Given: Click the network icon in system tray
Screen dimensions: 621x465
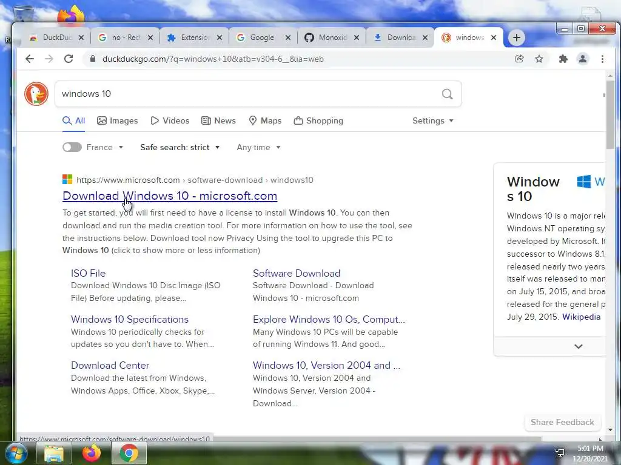Looking at the screenshot, I should 560,453.
